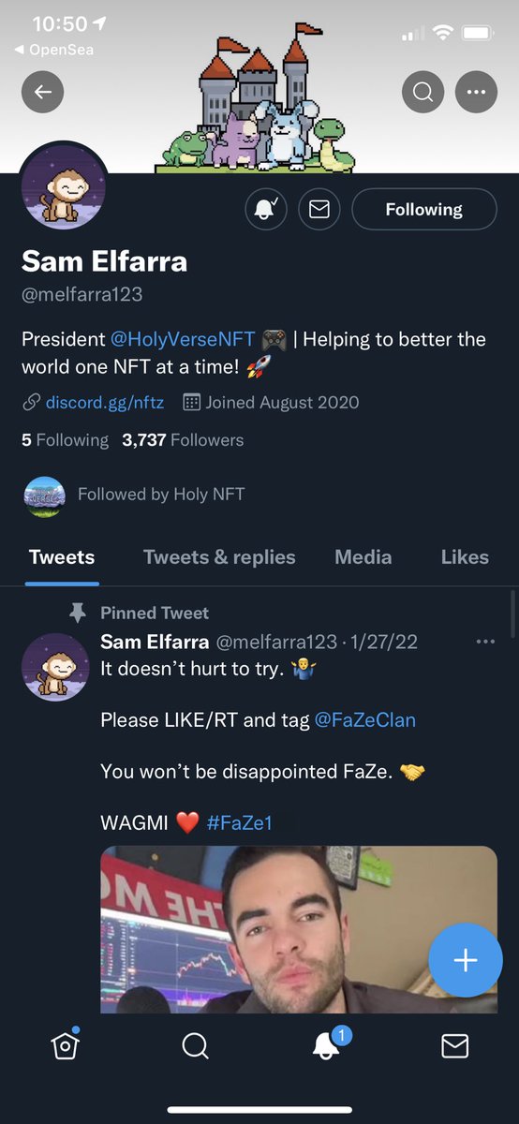The height and width of the screenshot is (1124, 519).
Task: Return to OpenSea app breadcrumb
Action: (54, 50)
